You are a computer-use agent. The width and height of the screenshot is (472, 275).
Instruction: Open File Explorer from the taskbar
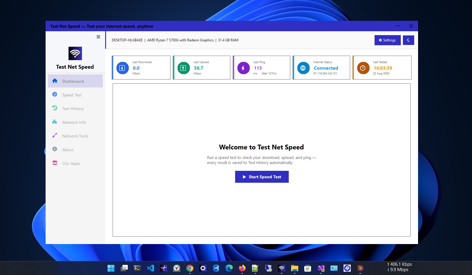tap(295, 268)
